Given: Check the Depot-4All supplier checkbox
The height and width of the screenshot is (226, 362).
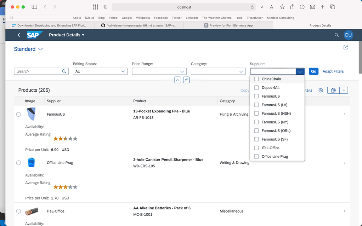Looking at the screenshot, I should [256, 88].
